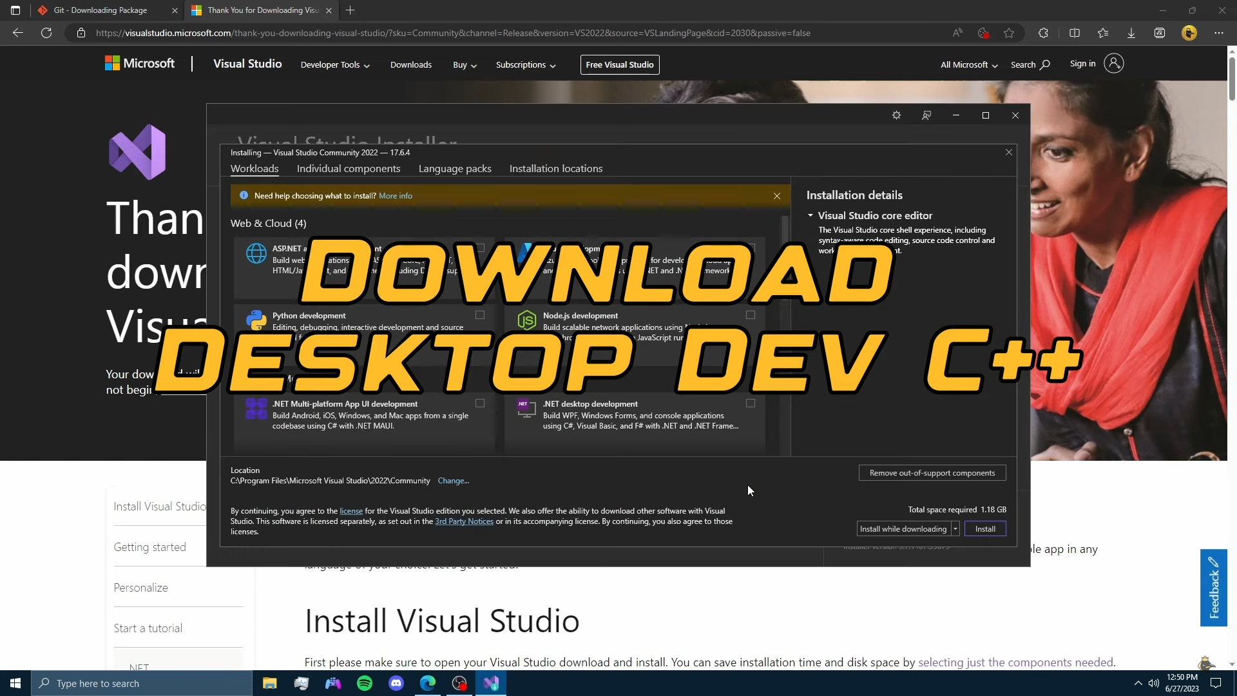Check the Node.js development checkbox
This screenshot has height=696, width=1237.
click(751, 315)
